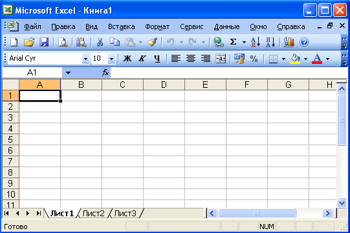Open the Вид menu
This screenshot has width=350, height=233.
(x=91, y=26)
